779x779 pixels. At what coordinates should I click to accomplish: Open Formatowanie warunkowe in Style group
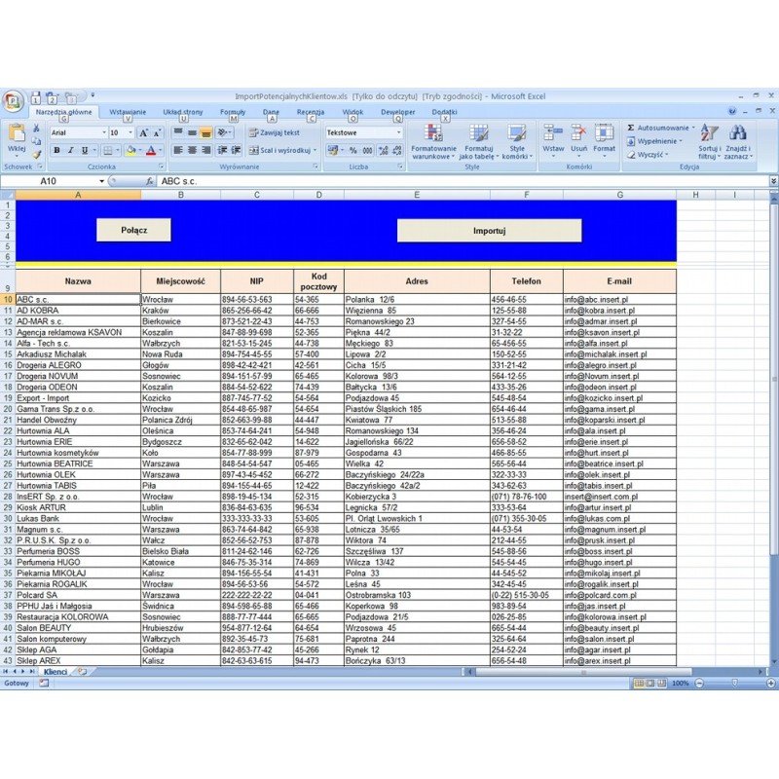(433, 139)
